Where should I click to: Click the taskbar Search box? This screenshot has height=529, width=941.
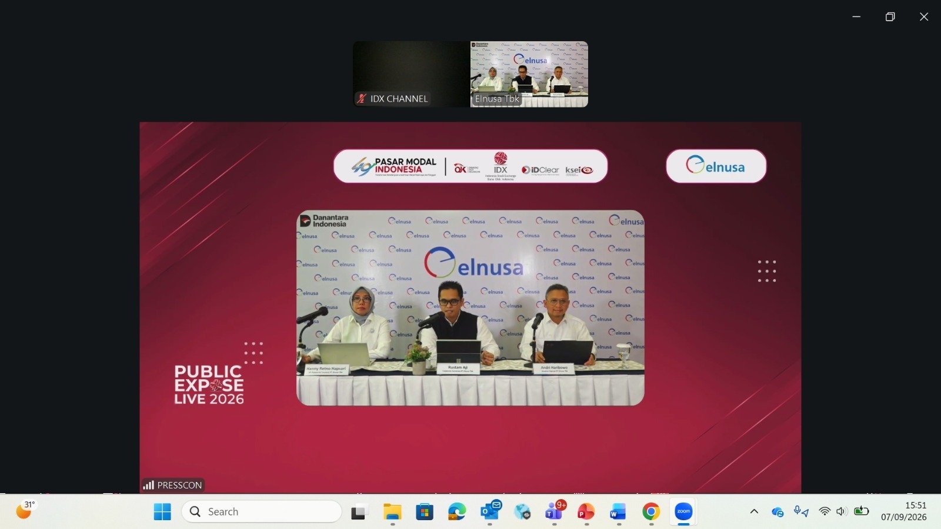(262, 511)
